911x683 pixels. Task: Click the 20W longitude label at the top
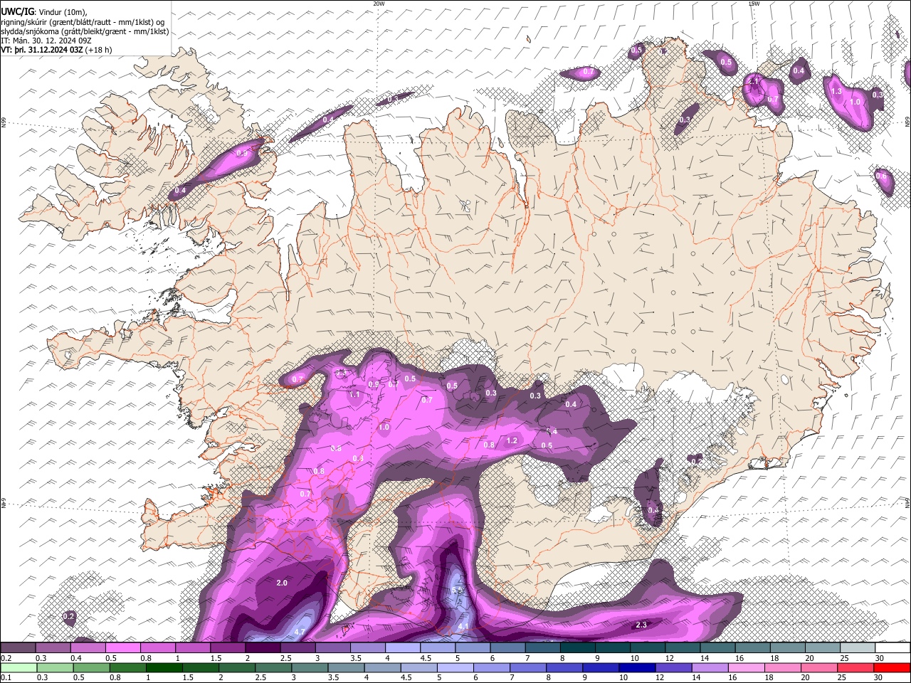pyautogui.click(x=379, y=4)
